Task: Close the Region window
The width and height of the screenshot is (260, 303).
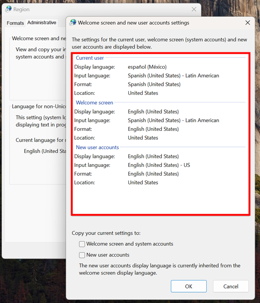Action: click(x=194, y=9)
